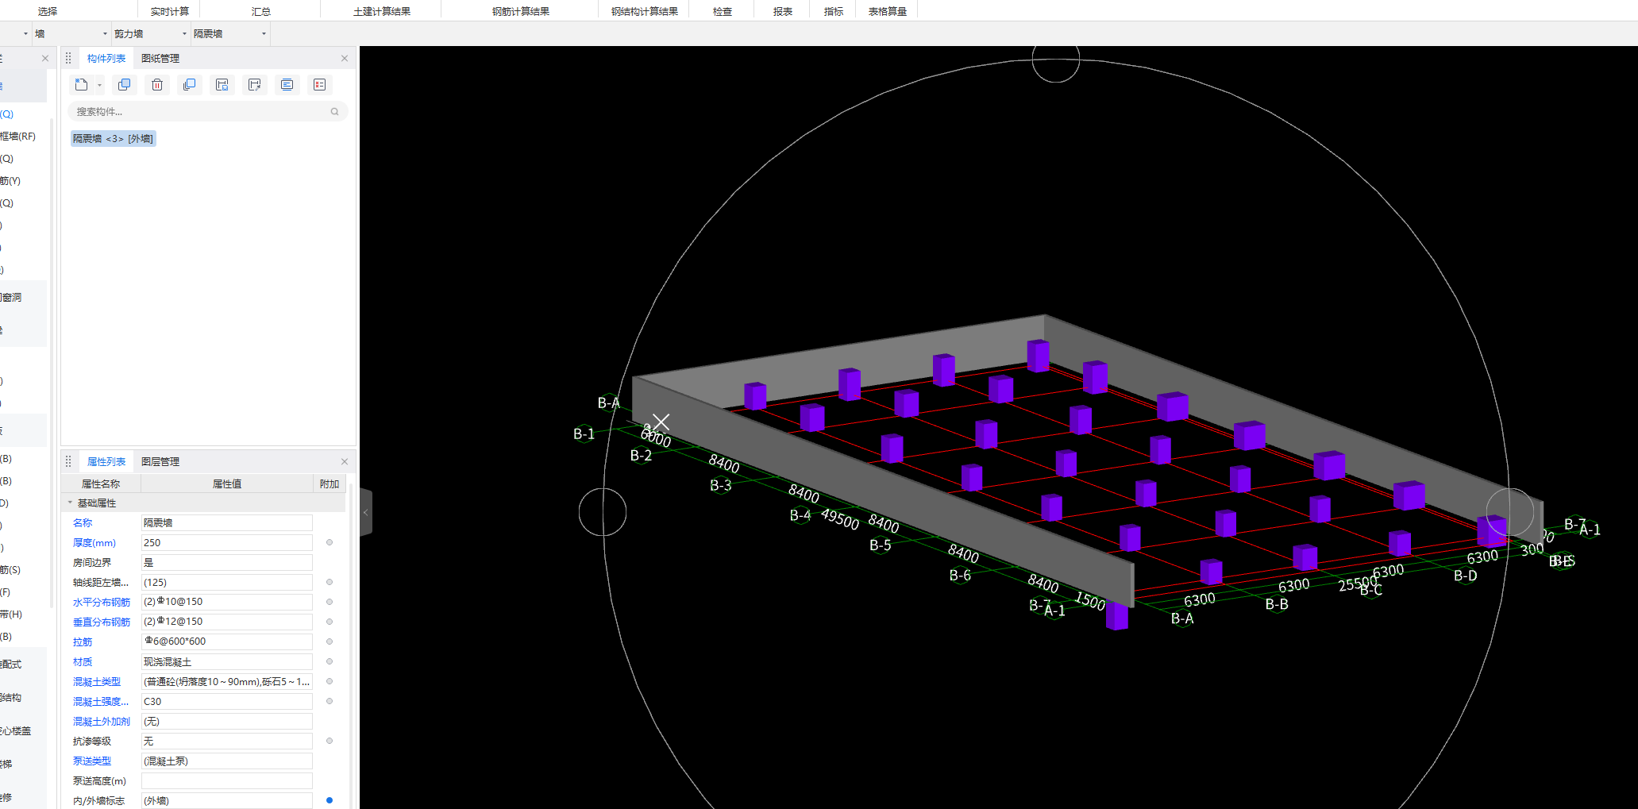Open the 钢筋计算结果 ribbon group
Screen dimensions: 1638x809
521,11
